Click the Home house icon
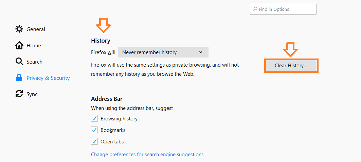The height and width of the screenshot is (162, 361). point(19,45)
